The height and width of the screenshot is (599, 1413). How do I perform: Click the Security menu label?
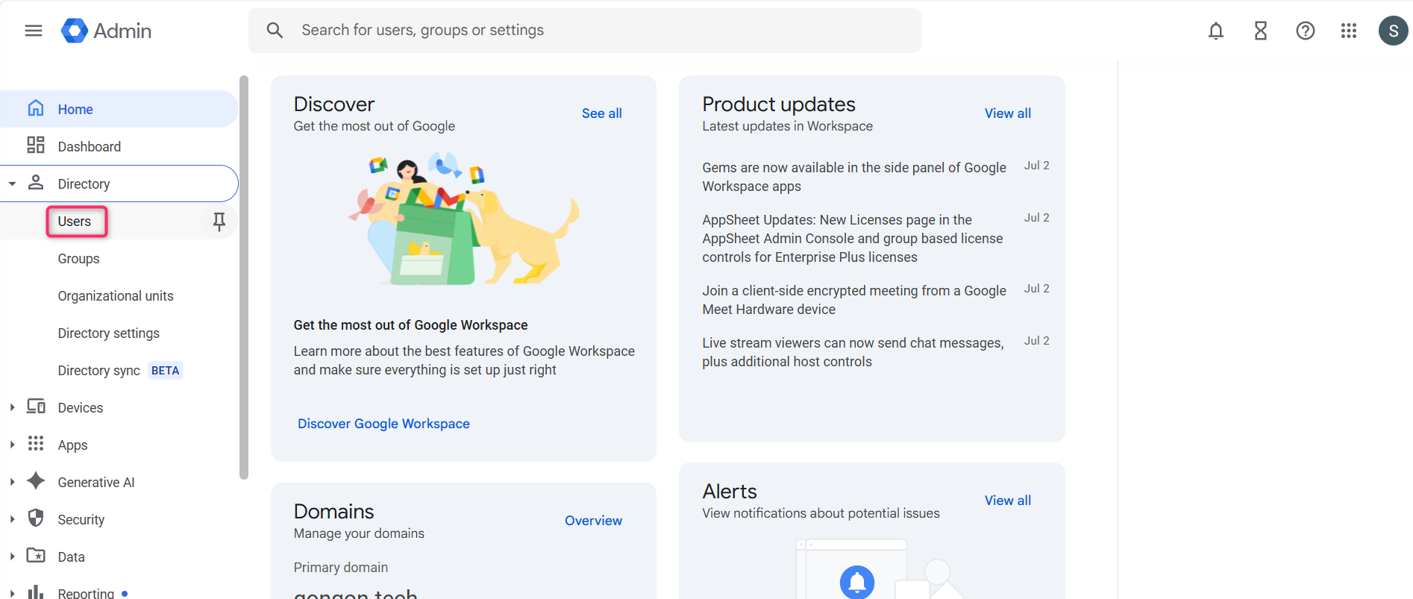coord(81,520)
